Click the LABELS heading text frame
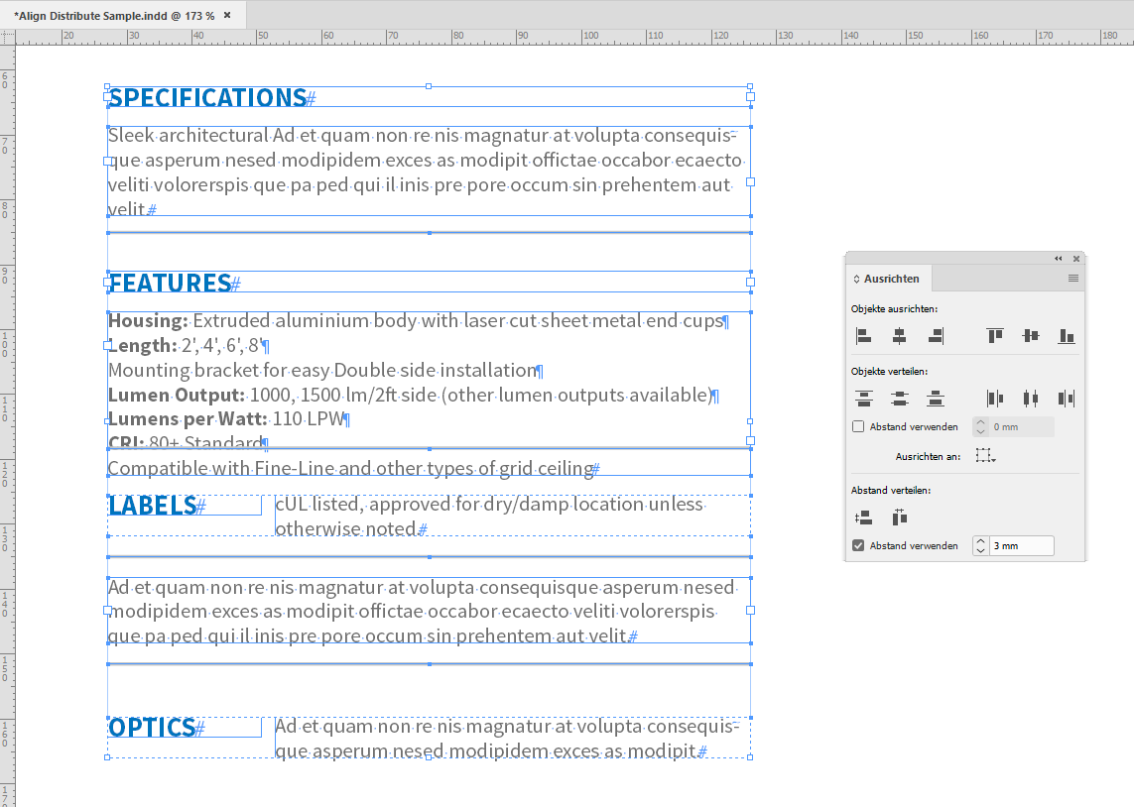1134x807 pixels. point(185,505)
